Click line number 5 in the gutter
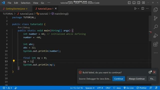 pyautogui.click(x=7, y=34)
